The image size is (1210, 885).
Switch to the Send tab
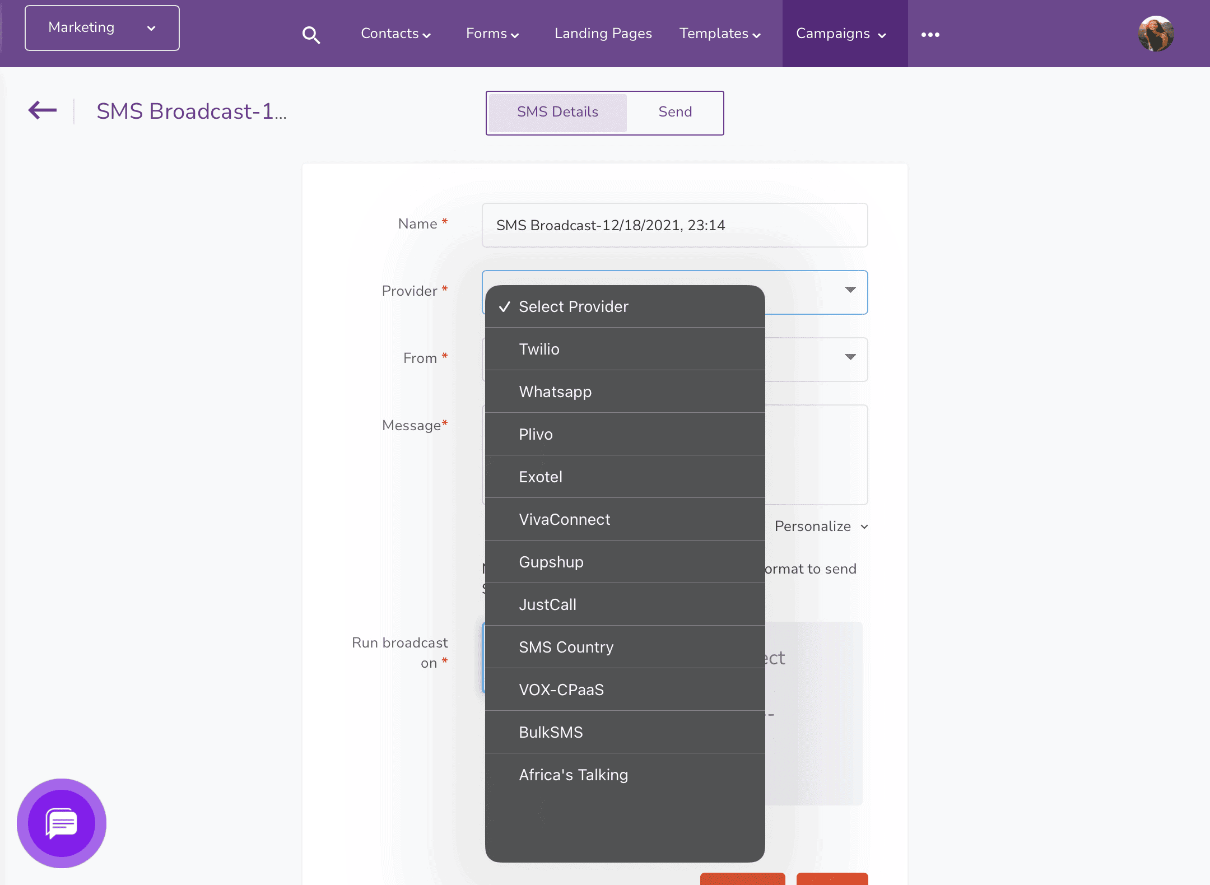coord(674,113)
